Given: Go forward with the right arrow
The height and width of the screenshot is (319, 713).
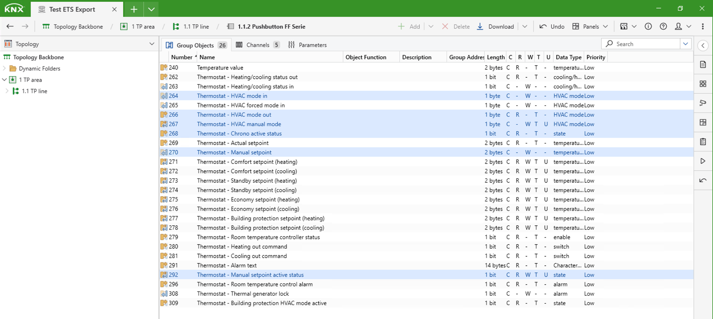Looking at the screenshot, I should pos(25,26).
